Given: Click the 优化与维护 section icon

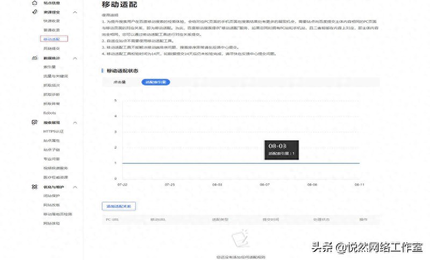Looking at the screenshot, I should 35,187.
